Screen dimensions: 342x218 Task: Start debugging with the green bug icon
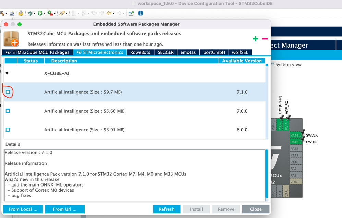click(x=30, y=13)
